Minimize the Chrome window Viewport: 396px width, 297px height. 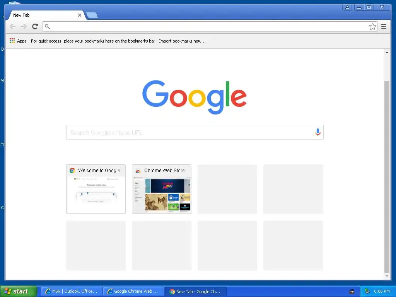pos(359,8)
